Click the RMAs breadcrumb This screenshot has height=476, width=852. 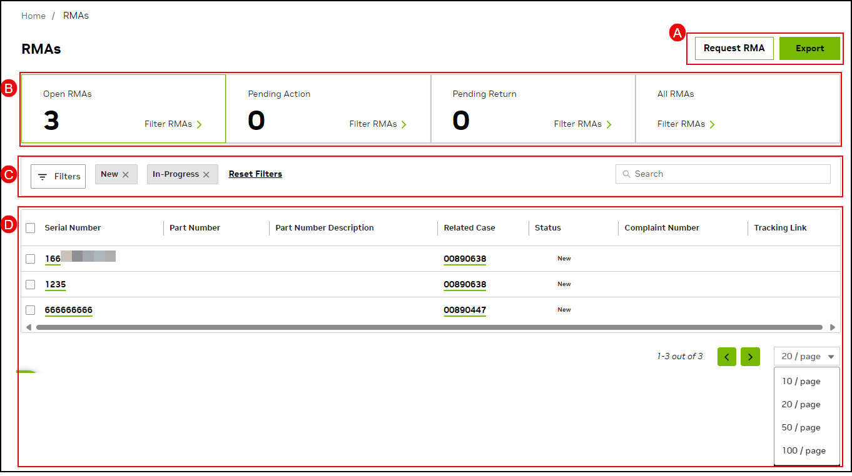coord(76,16)
